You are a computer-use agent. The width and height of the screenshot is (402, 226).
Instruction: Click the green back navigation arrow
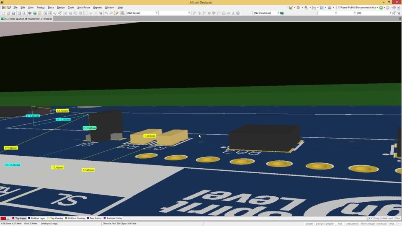(381, 8)
